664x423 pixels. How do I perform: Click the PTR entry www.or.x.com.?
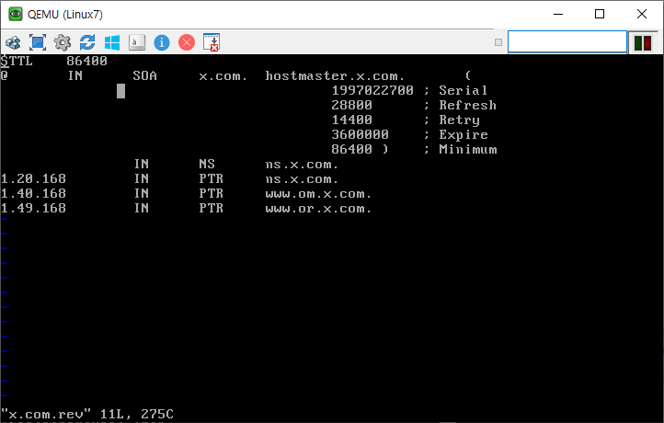(x=318, y=209)
